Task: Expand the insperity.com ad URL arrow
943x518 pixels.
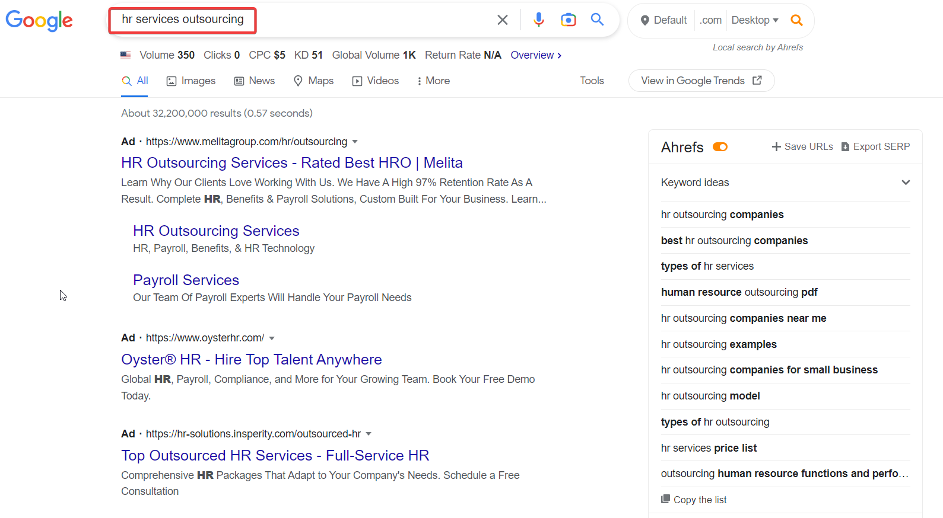Action: point(369,434)
